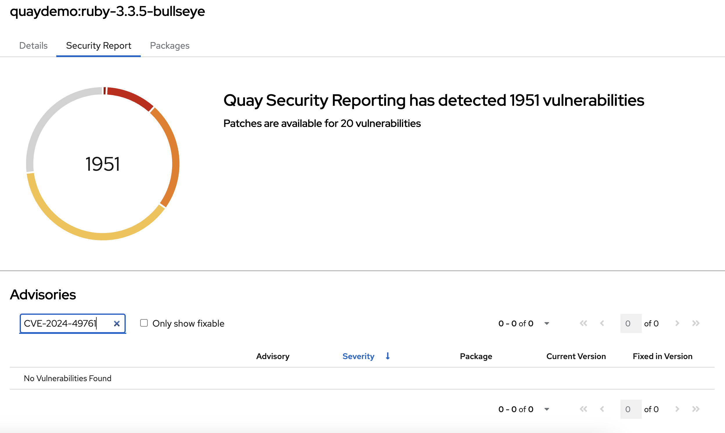Switch to the Details tab
This screenshot has height=433, width=725.
pyautogui.click(x=33, y=46)
